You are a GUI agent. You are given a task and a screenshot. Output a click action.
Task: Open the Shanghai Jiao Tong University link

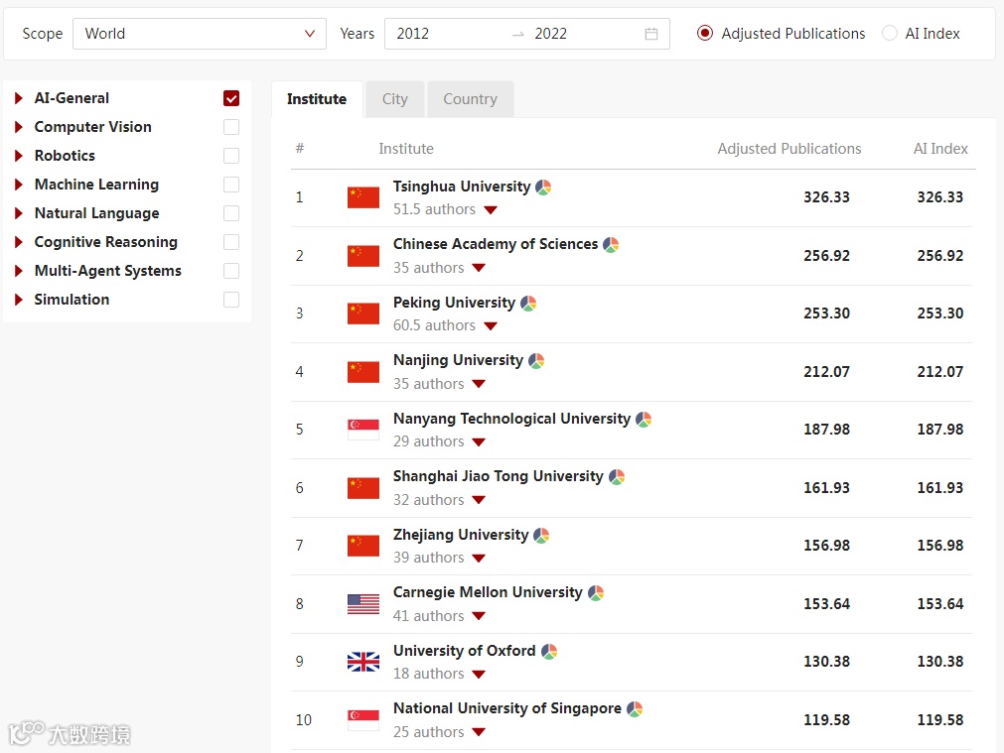(499, 476)
